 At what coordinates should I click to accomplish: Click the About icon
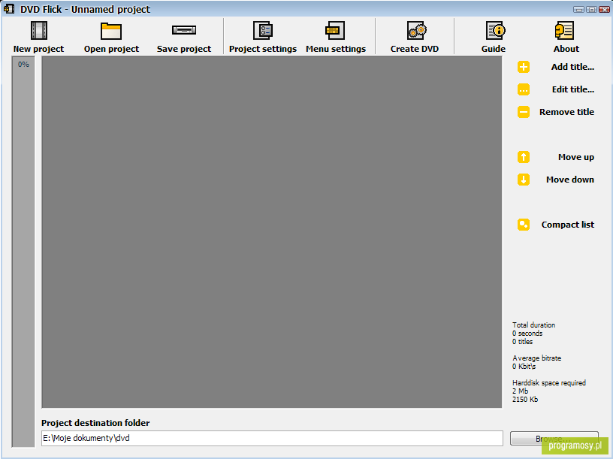pyautogui.click(x=564, y=31)
